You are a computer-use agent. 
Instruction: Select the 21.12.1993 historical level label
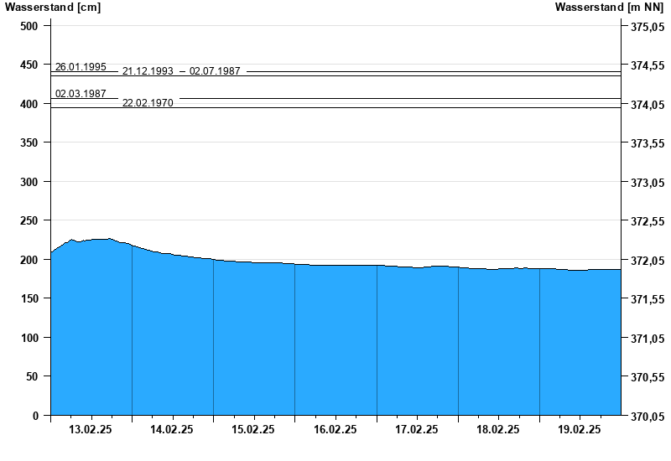click(148, 72)
